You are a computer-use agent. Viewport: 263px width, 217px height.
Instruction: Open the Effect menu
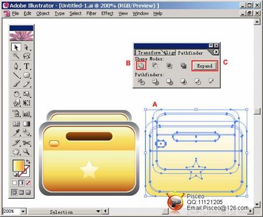click(108, 13)
